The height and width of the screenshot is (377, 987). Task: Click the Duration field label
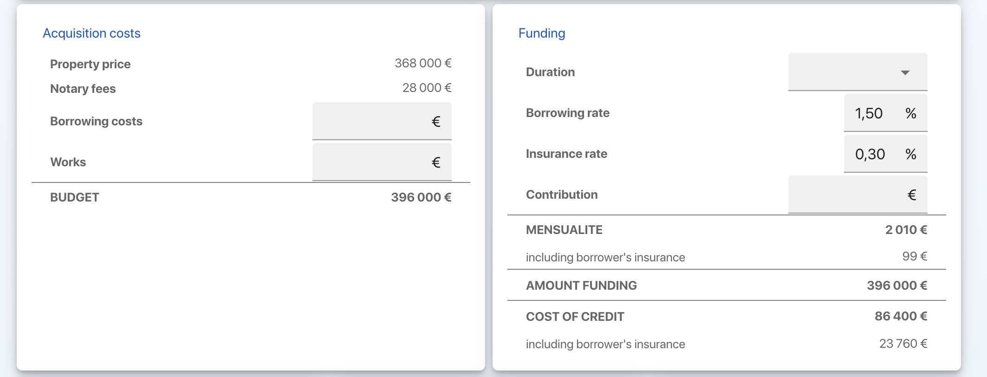(550, 72)
